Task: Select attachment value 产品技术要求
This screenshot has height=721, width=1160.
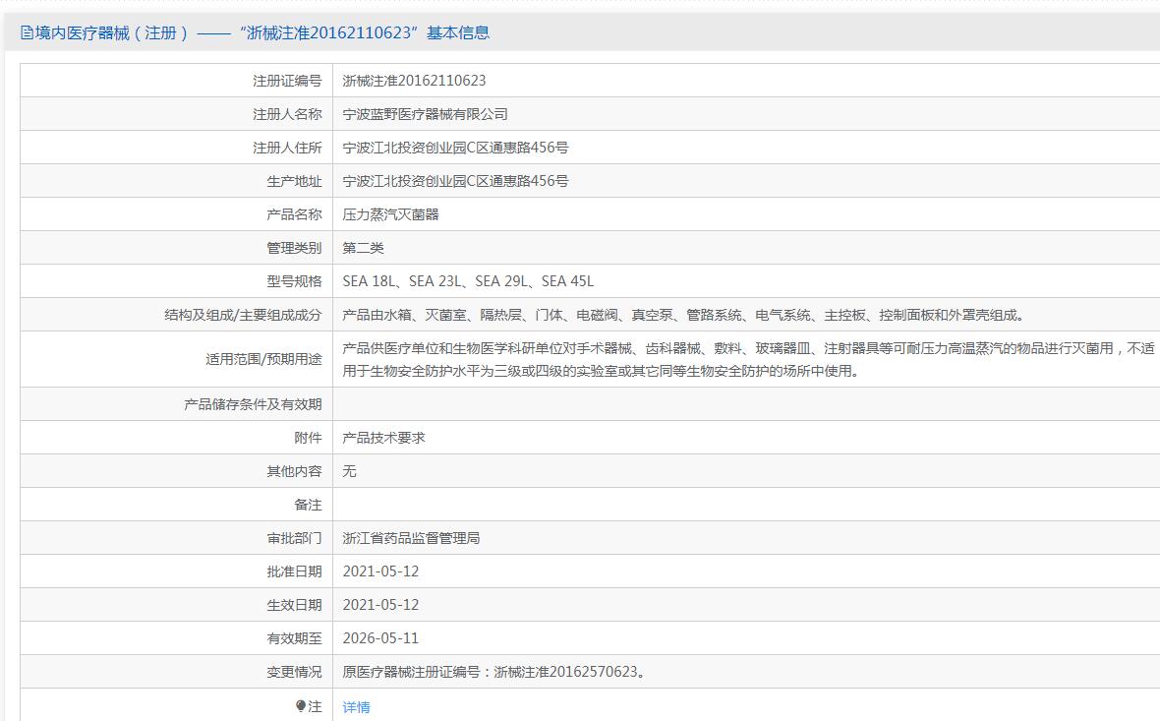Action: tap(384, 438)
